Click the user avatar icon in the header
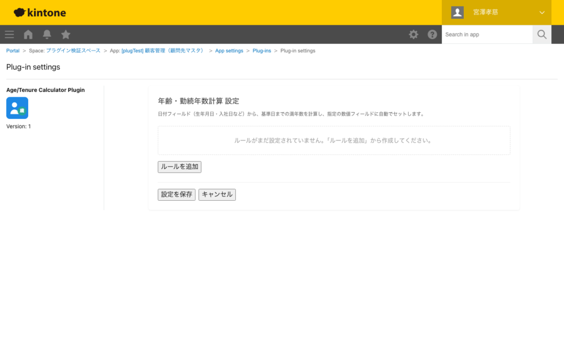Screen dimensions: 564x352 (x=457, y=12)
